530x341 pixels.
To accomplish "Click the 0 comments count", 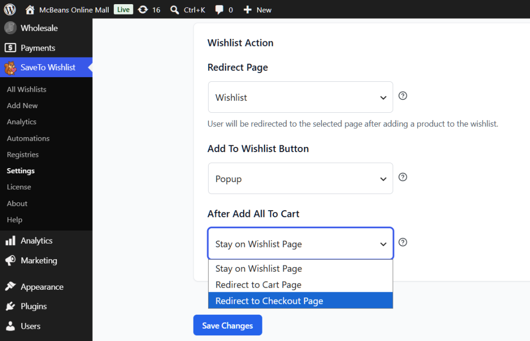I will click(230, 10).
